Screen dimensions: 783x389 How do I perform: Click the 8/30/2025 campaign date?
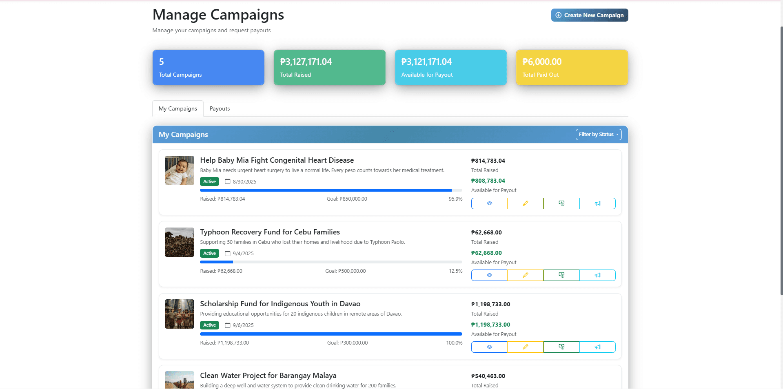[x=245, y=182]
